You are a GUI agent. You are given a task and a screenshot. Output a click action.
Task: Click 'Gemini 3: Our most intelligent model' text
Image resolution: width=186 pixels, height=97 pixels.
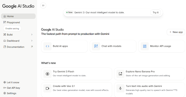click(99, 12)
